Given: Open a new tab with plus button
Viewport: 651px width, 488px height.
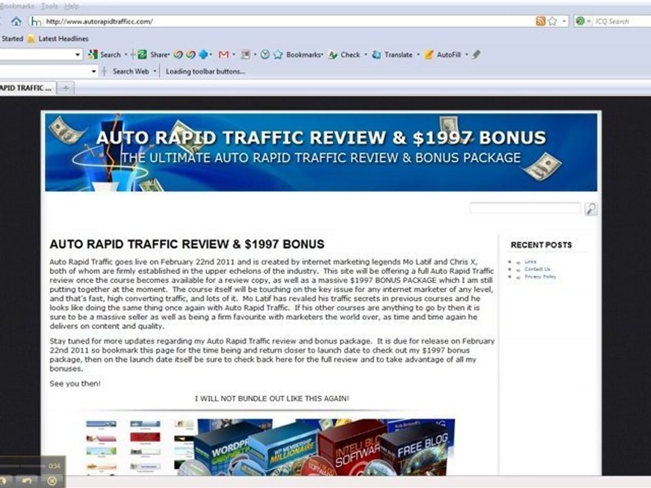Looking at the screenshot, I should (x=66, y=88).
